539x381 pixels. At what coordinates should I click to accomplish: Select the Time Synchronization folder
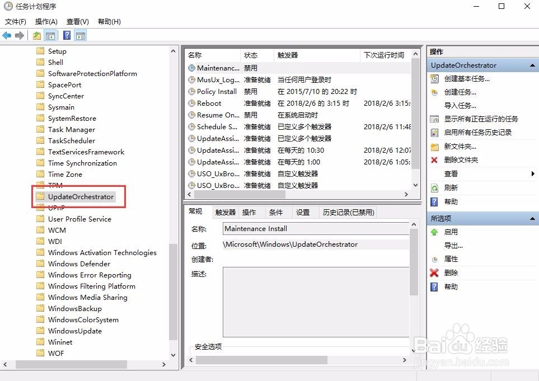(x=82, y=163)
